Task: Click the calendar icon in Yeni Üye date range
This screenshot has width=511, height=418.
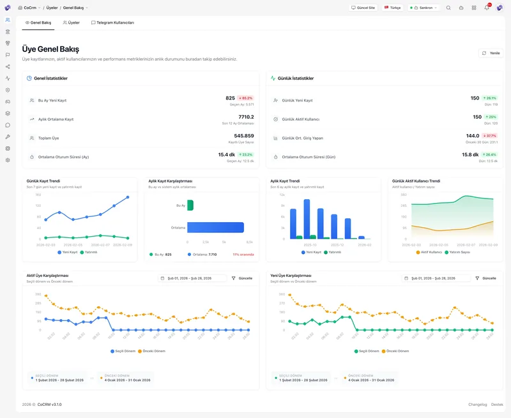Action: (x=406, y=278)
